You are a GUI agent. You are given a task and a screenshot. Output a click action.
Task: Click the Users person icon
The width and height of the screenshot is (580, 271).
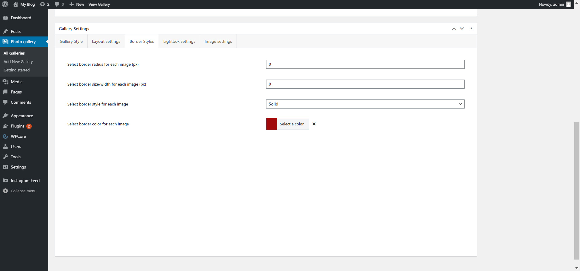point(5,147)
